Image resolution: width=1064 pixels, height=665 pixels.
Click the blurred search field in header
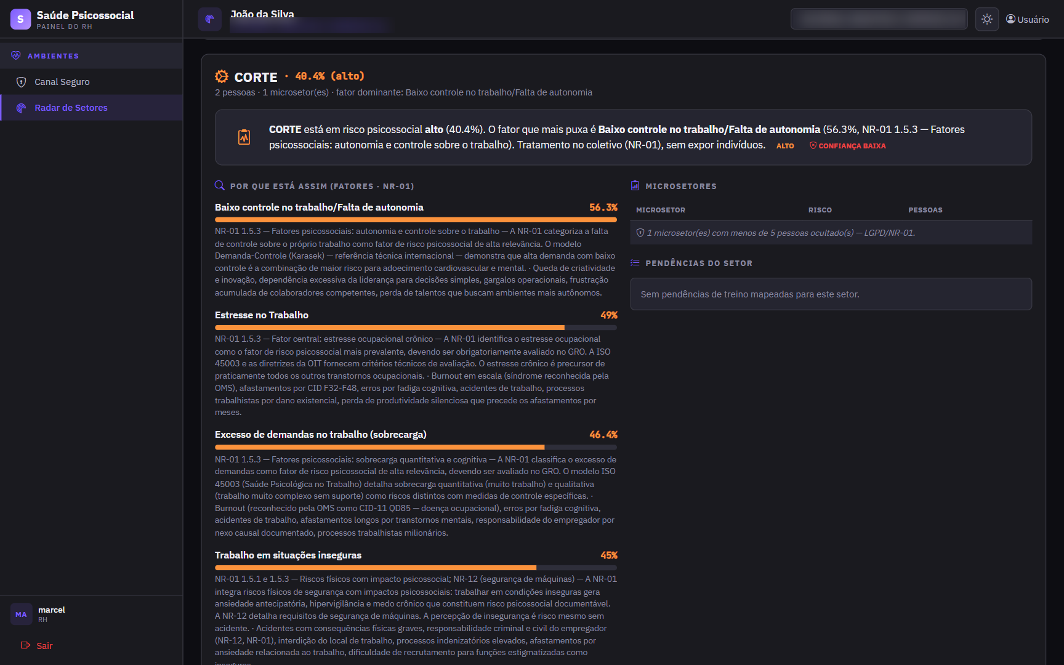pyautogui.click(x=879, y=19)
